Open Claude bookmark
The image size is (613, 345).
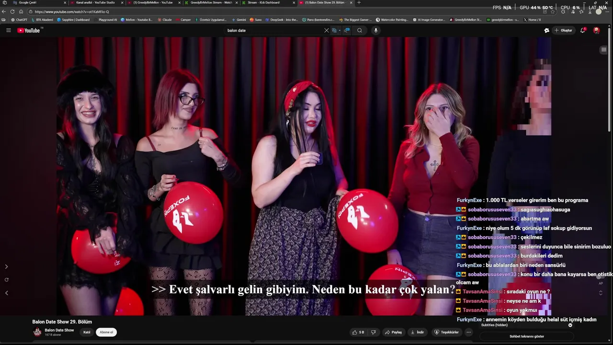coord(165,20)
